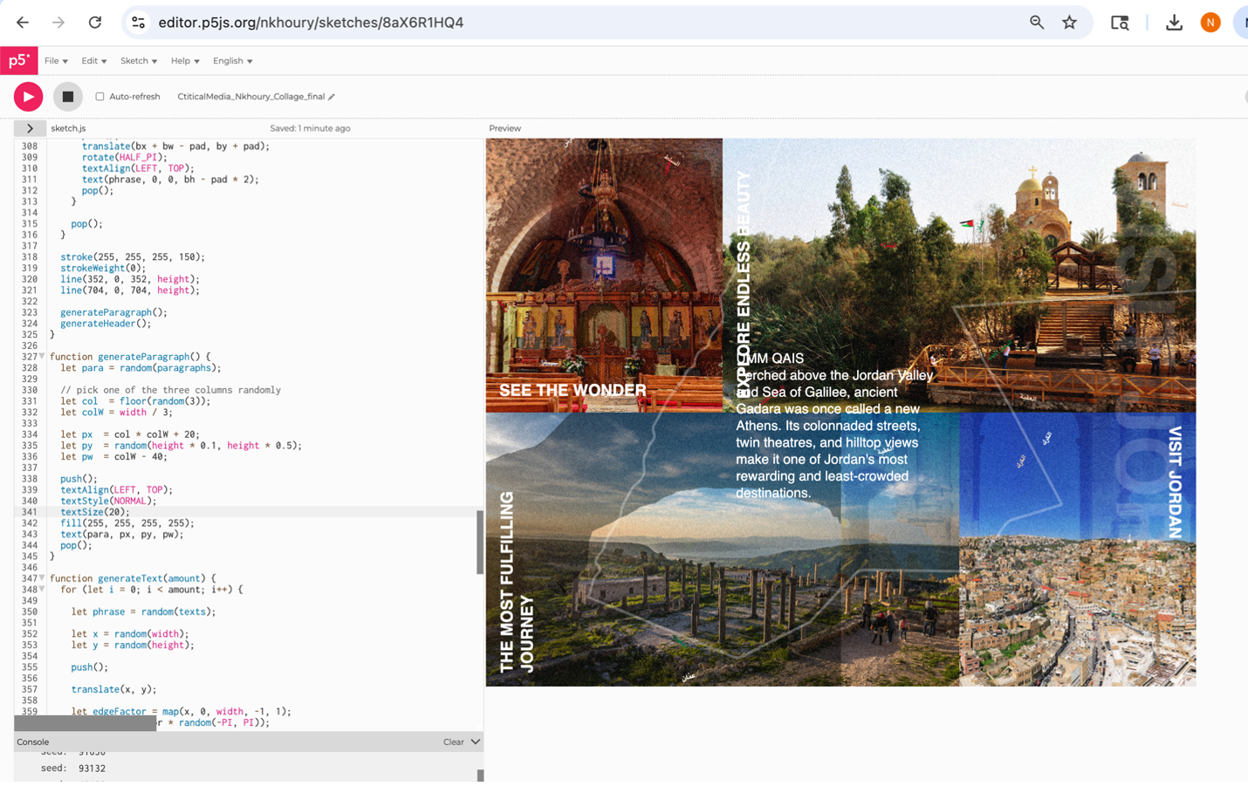Start the sketch with the Play button
The image size is (1248, 786).
coord(28,97)
